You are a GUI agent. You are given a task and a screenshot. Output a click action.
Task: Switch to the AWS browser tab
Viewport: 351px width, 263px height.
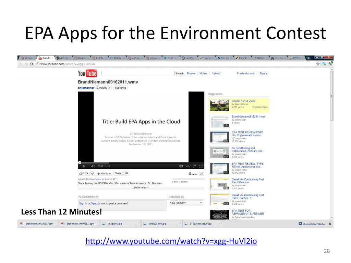point(296,58)
